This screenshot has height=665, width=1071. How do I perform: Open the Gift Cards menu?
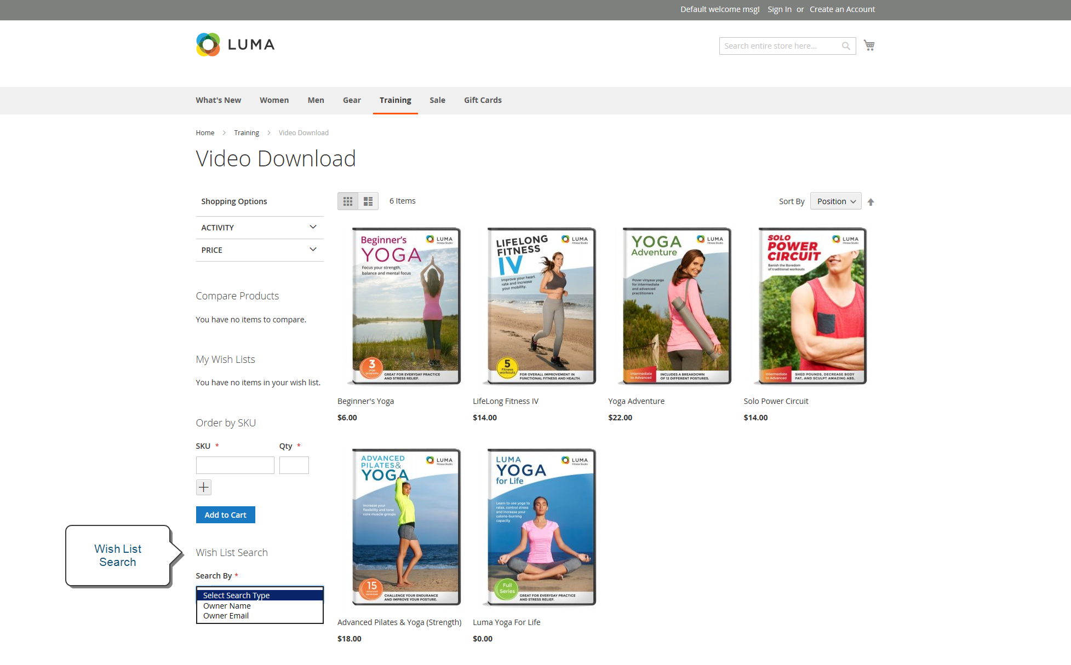[x=483, y=100]
